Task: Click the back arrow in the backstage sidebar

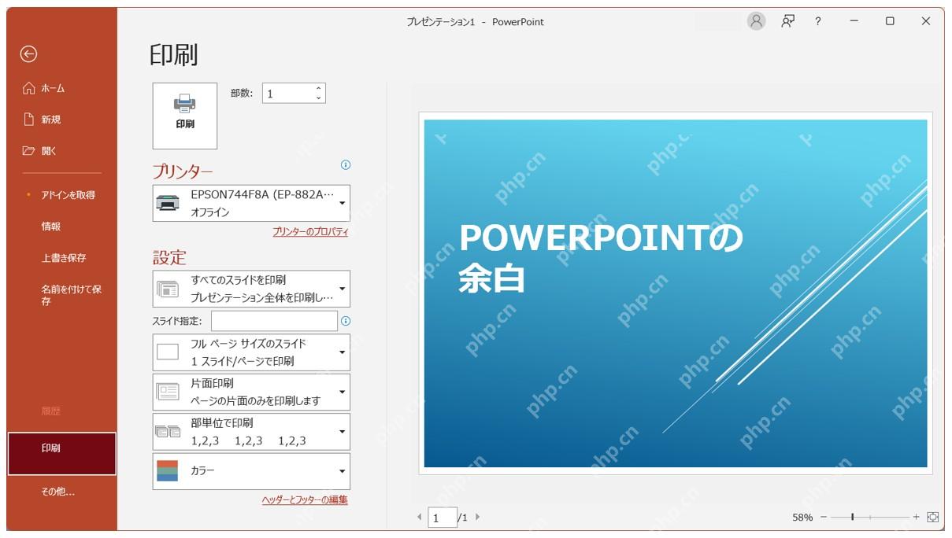Action: pos(28,53)
